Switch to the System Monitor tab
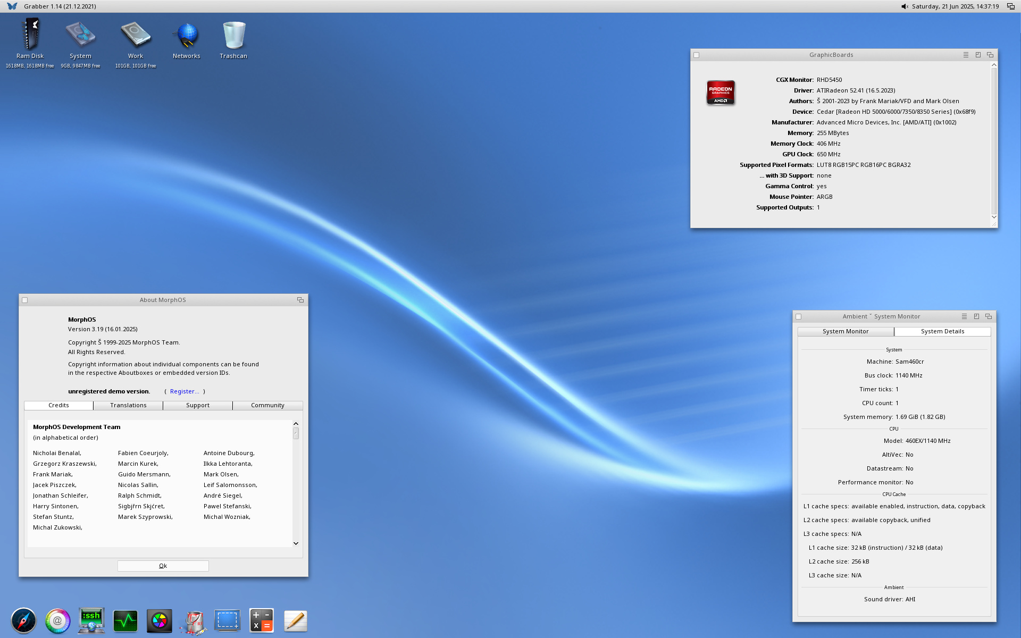The image size is (1021, 638). pos(846,332)
